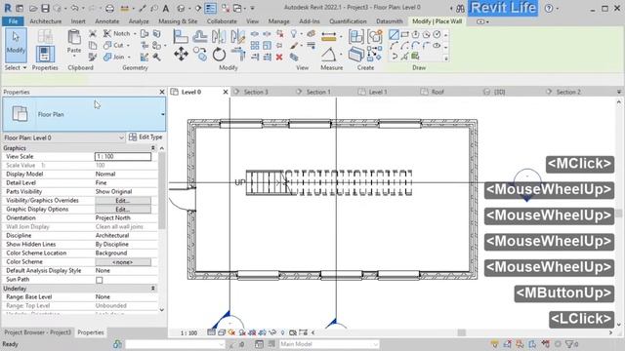Click the Align tool icon
Image resolution: width=625 pixels, height=351 pixels.
click(181, 37)
